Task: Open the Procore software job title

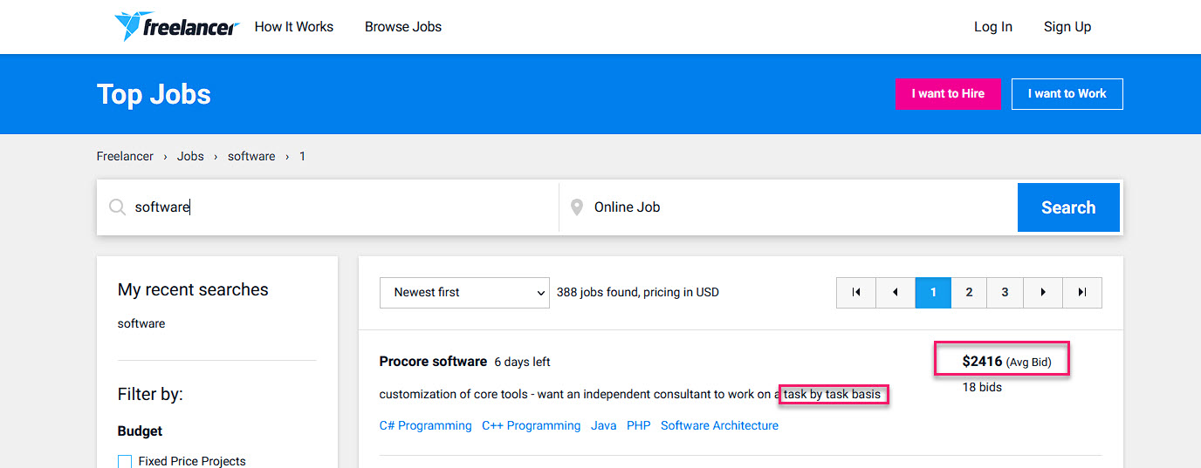Action: click(x=433, y=362)
